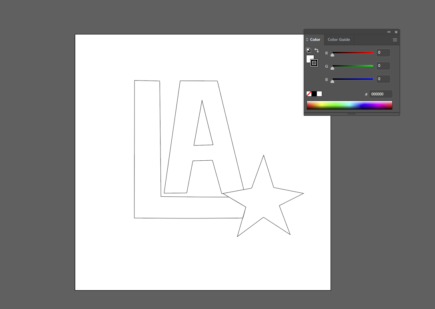Swap fill and stroke colors
This screenshot has height=309, width=435.
(317, 50)
